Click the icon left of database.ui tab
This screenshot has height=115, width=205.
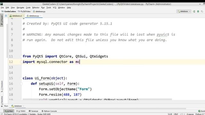(x=6, y=16)
